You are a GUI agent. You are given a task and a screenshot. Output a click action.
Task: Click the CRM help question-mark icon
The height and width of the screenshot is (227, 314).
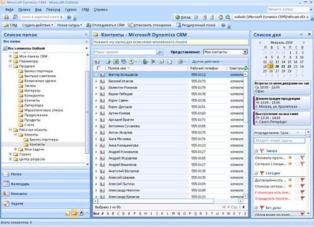224,25
